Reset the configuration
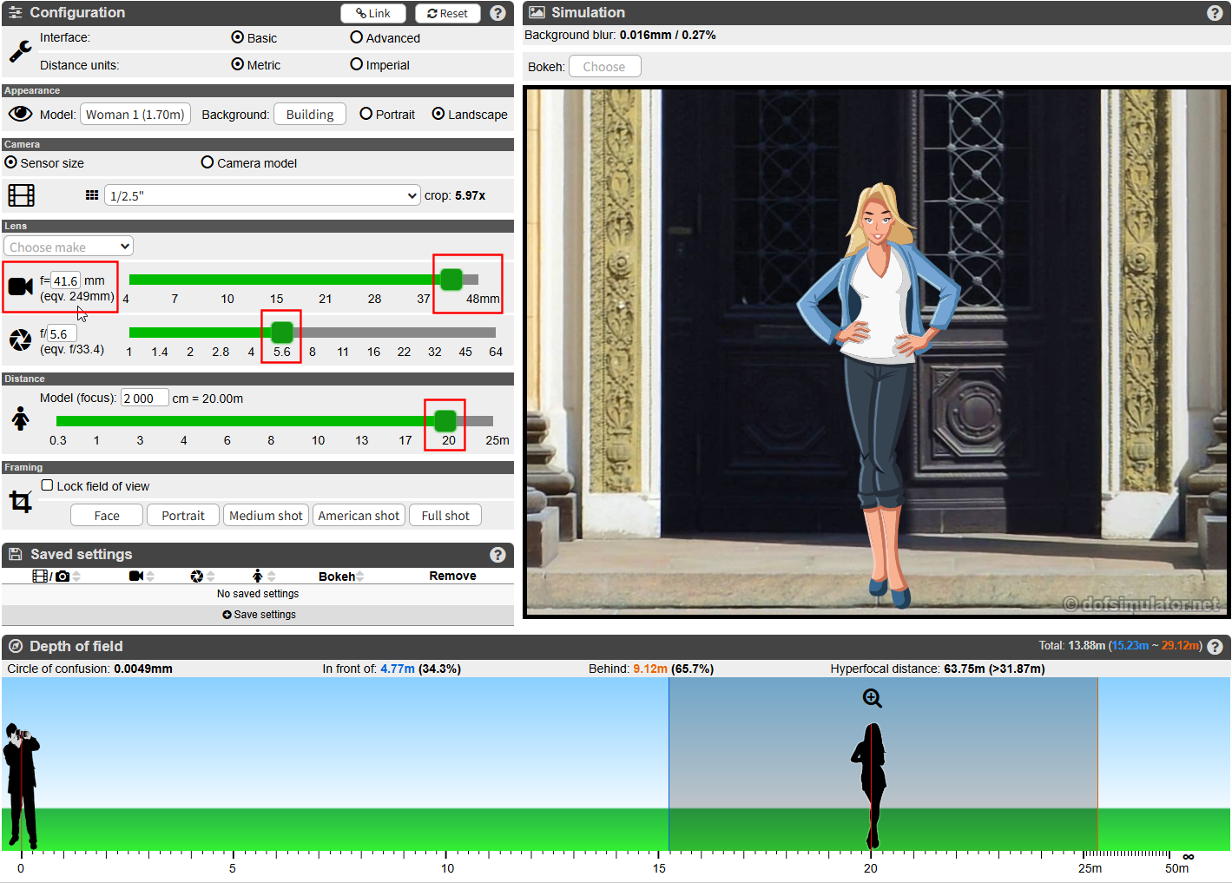This screenshot has height=883, width=1232. tap(448, 13)
